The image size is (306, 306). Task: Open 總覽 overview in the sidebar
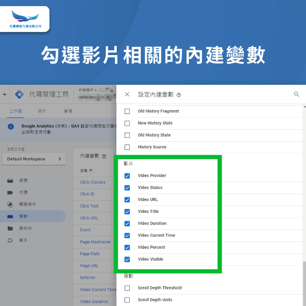(23, 181)
